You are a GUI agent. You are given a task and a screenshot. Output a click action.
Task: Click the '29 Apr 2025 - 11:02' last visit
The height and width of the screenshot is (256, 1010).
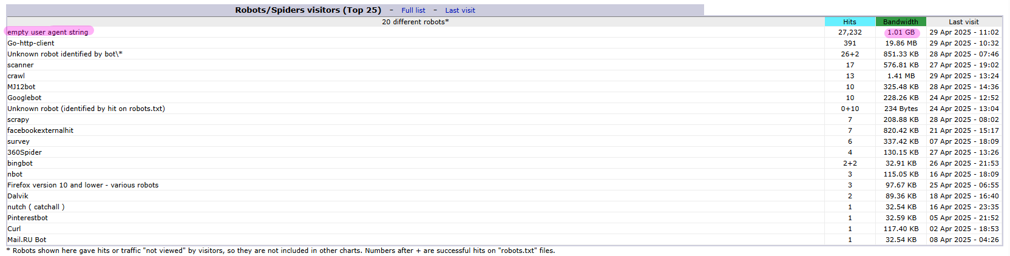click(x=964, y=32)
